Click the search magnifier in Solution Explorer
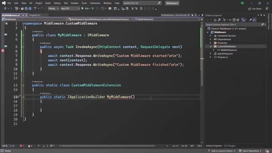This screenshot has width=272, height=153. tap(263, 25)
